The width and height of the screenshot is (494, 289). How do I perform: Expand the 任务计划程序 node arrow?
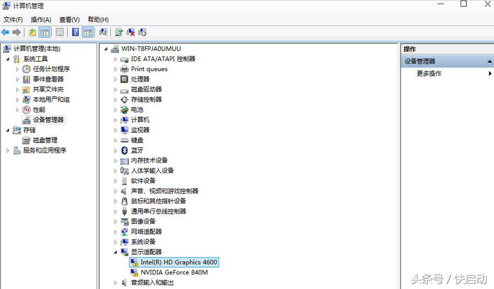[x=17, y=69]
